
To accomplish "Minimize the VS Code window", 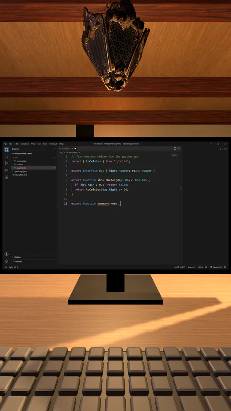I will coord(211,144).
